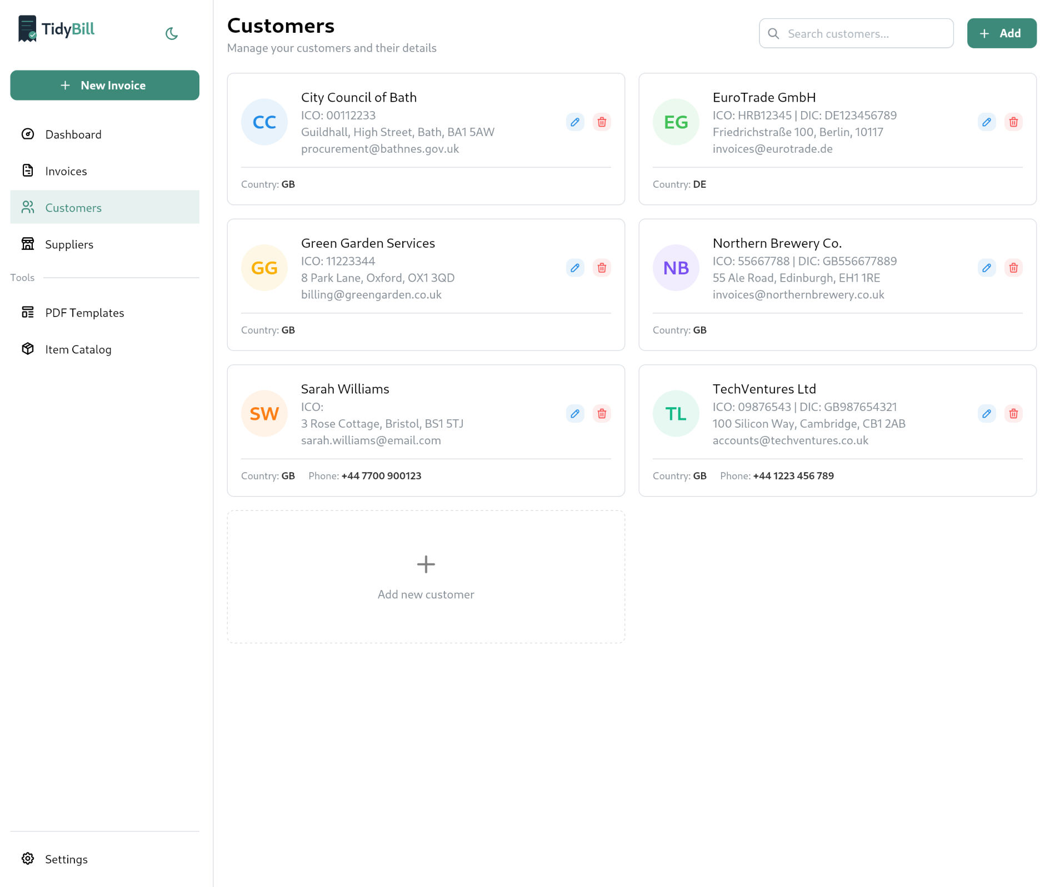Toggle dark mode moon icon
This screenshot has height=887, width=1050.
(172, 34)
